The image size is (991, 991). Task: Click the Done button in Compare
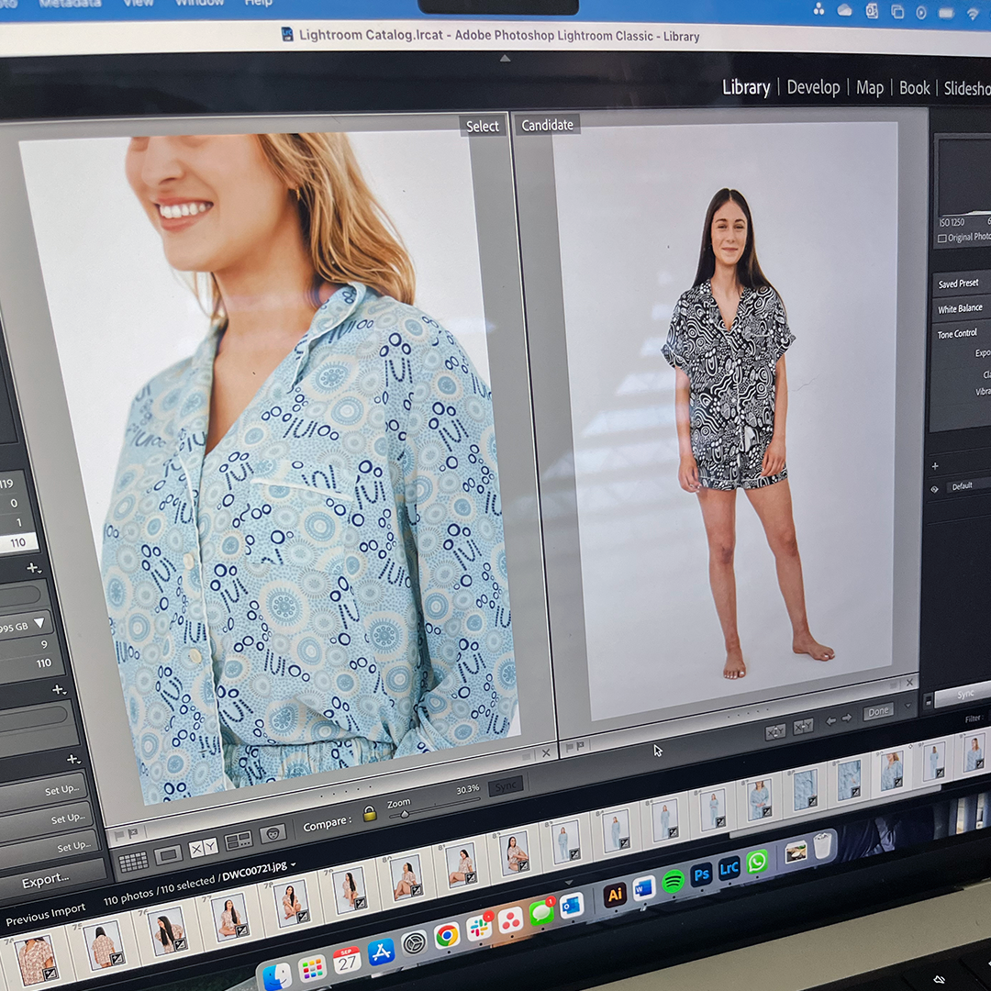[x=878, y=711]
